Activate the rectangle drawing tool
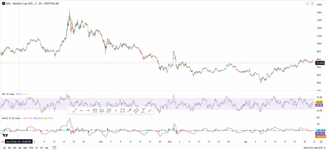The height and width of the screenshot is (150, 327). (122, 111)
